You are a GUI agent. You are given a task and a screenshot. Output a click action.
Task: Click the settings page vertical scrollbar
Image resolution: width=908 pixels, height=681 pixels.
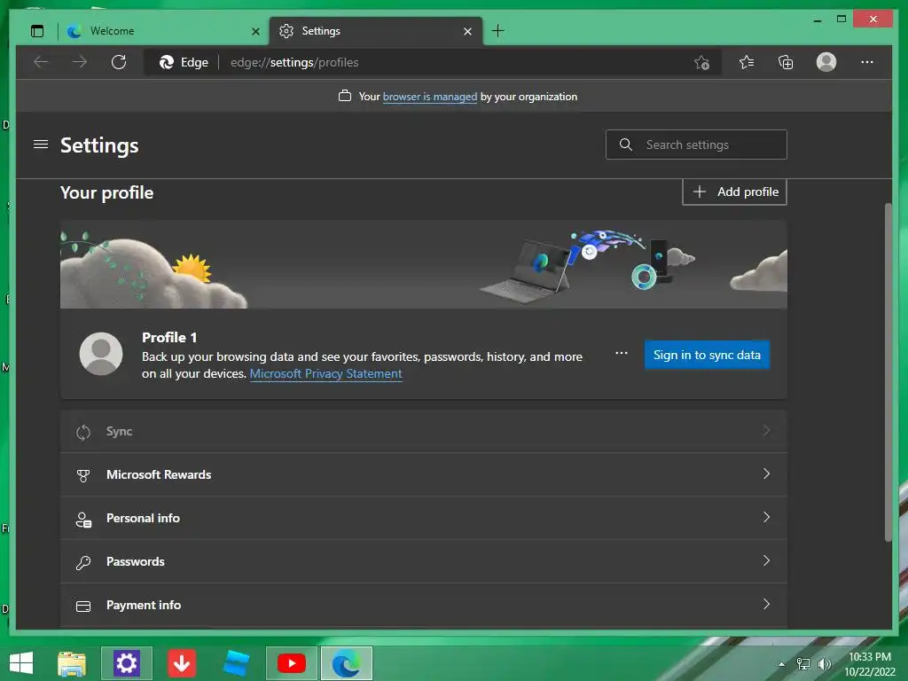(888, 372)
